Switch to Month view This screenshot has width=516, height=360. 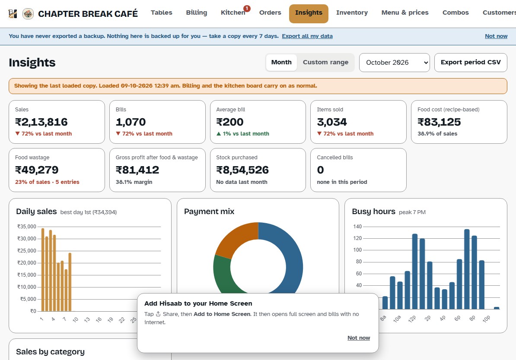(281, 62)
